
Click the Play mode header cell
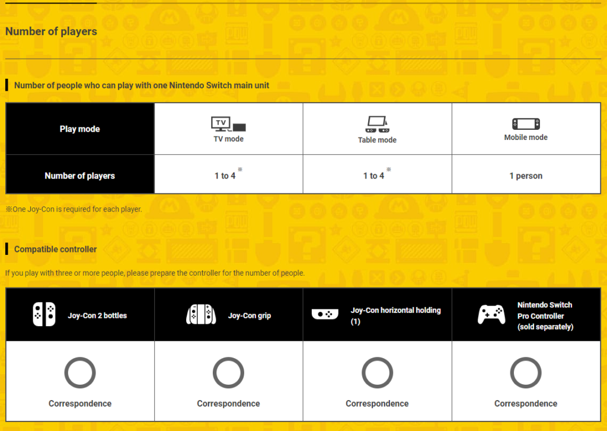pos(80,129)
